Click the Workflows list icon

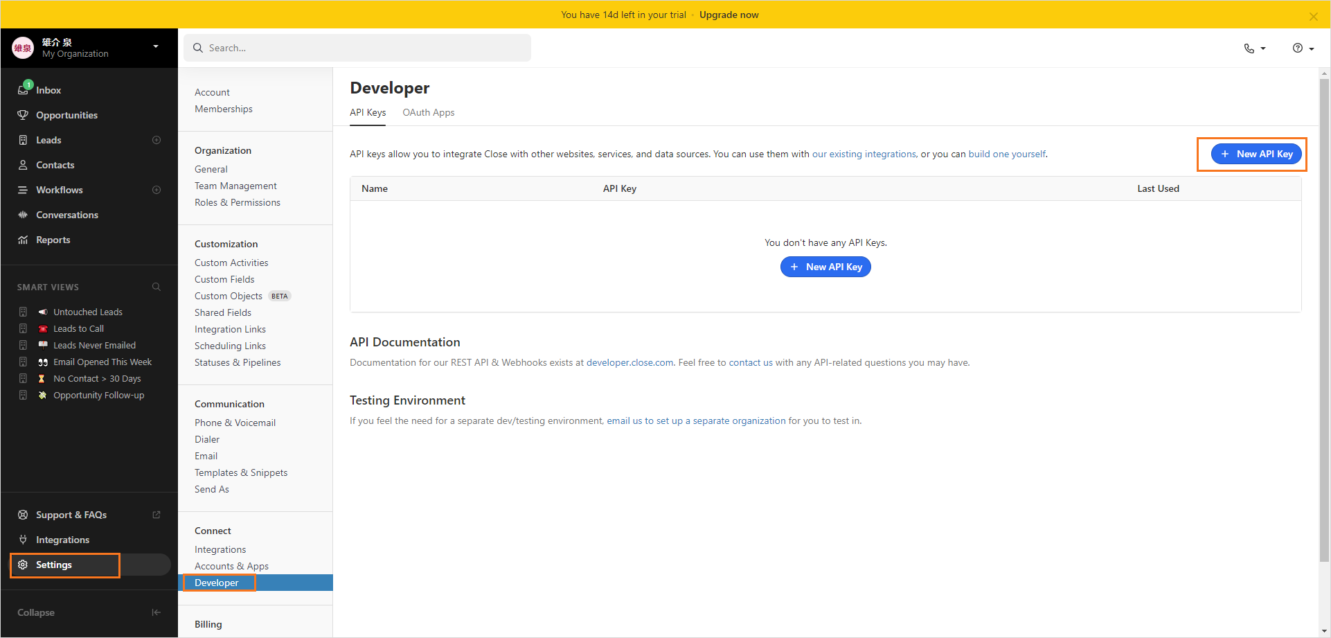(23, 190)
